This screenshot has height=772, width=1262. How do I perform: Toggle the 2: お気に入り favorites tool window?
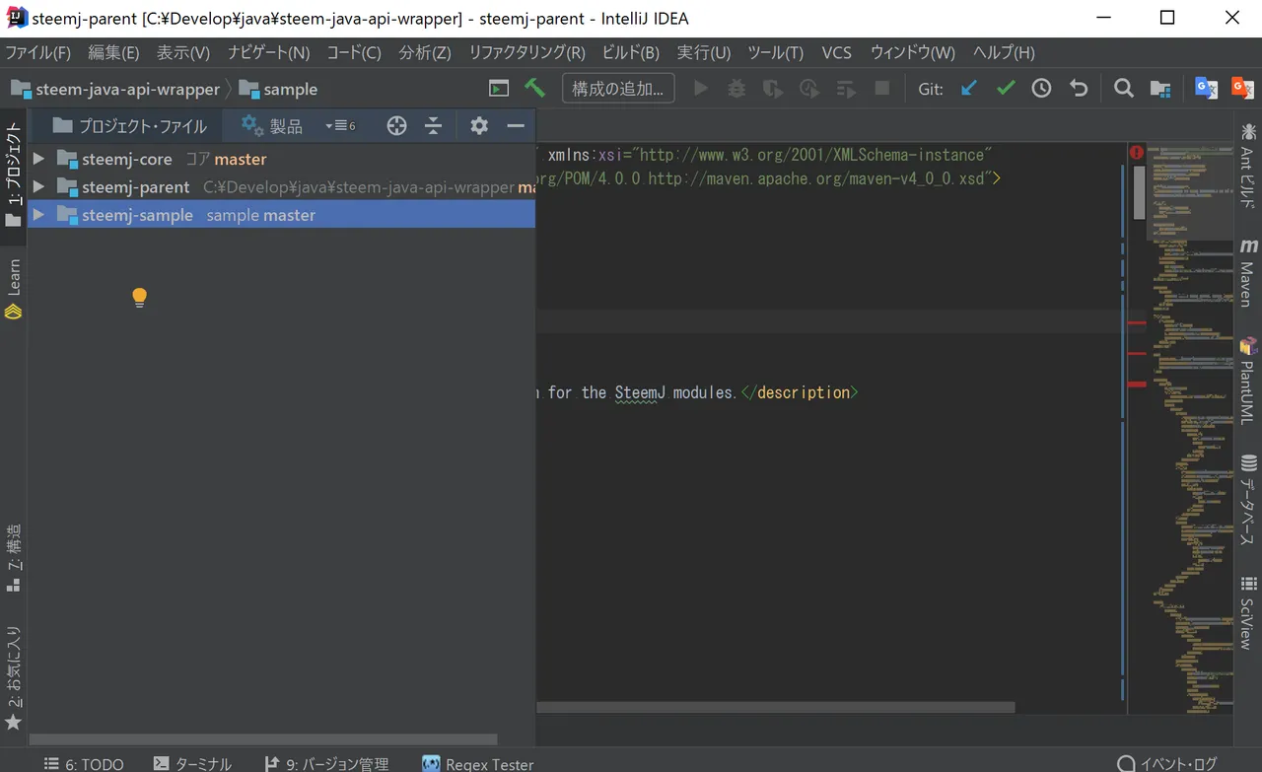coord(13,678)
